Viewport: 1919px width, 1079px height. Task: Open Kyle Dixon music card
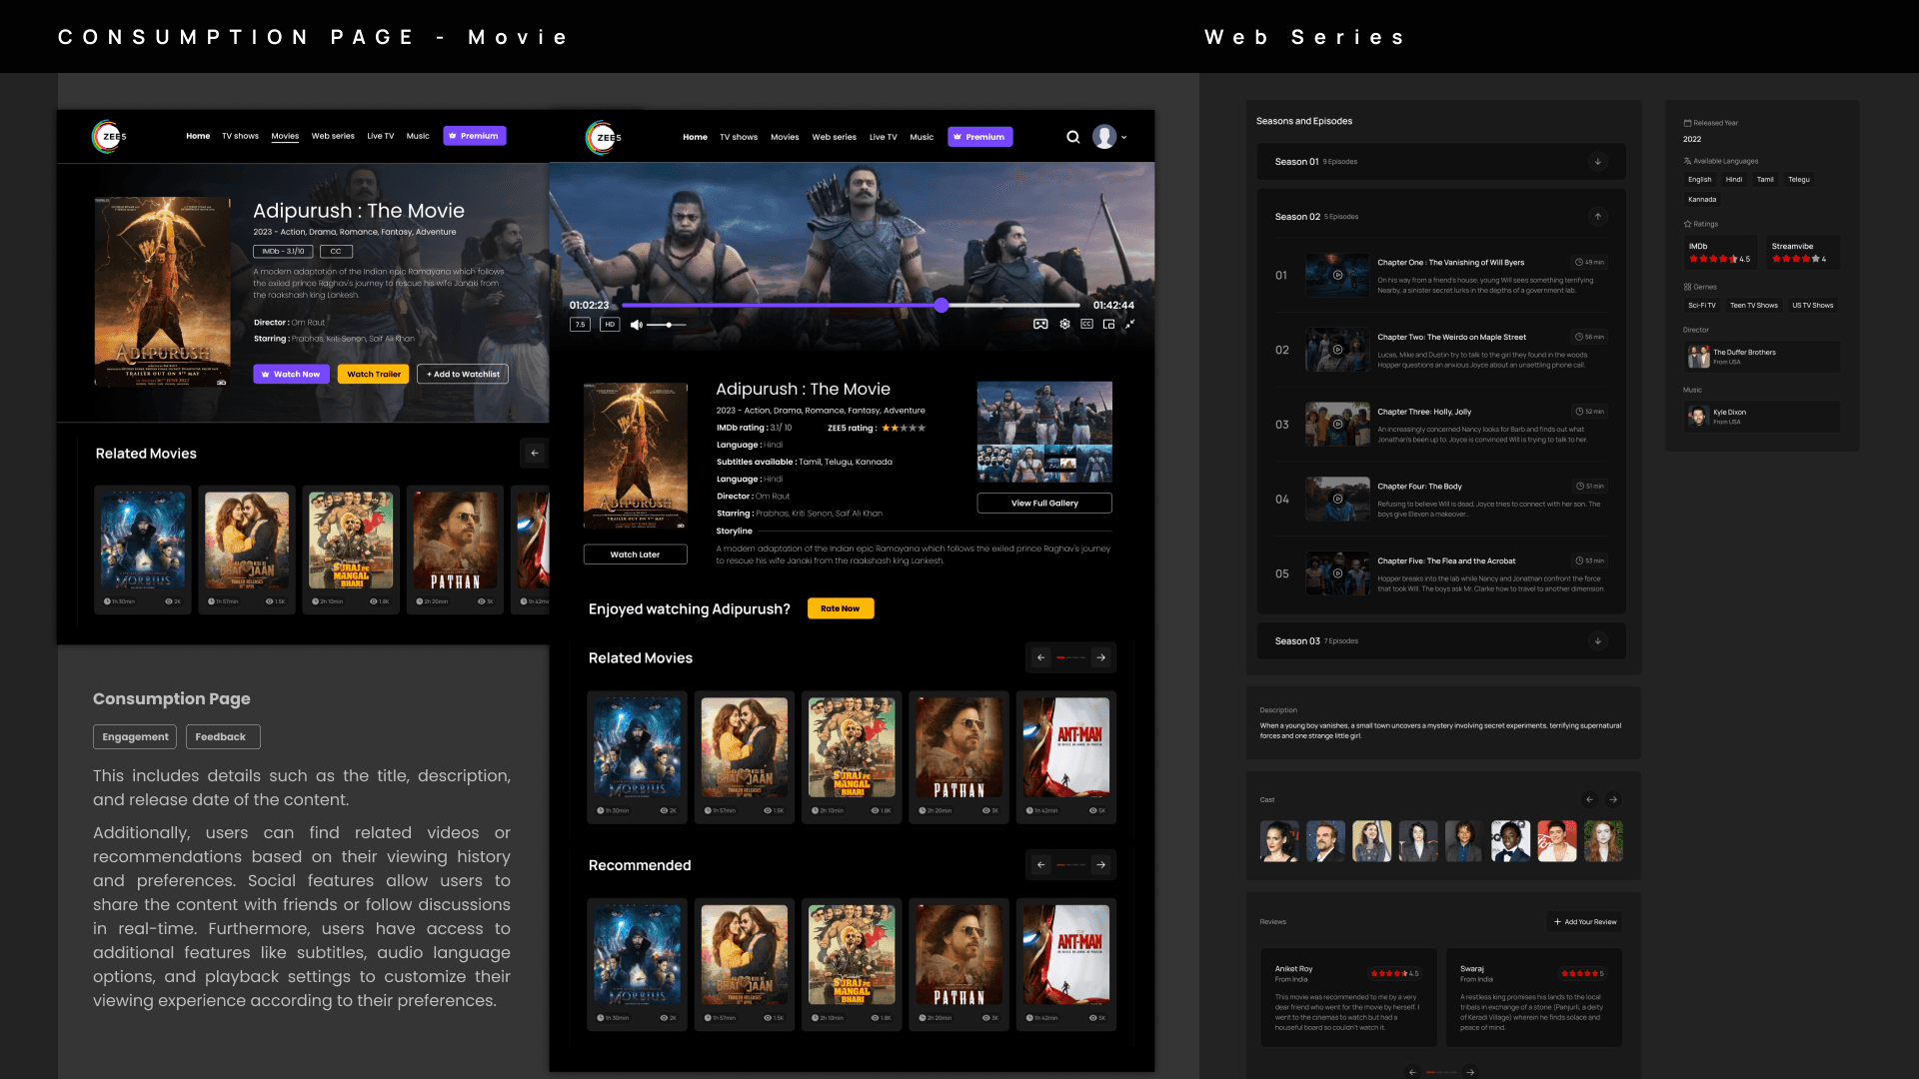1761,417
